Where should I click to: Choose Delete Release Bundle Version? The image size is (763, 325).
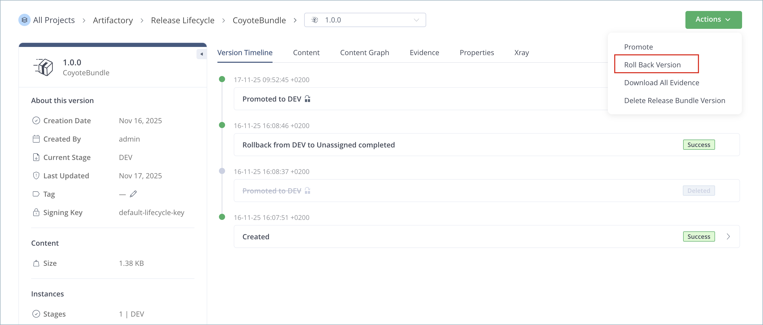pyautogui.click(x=674, y=101)
